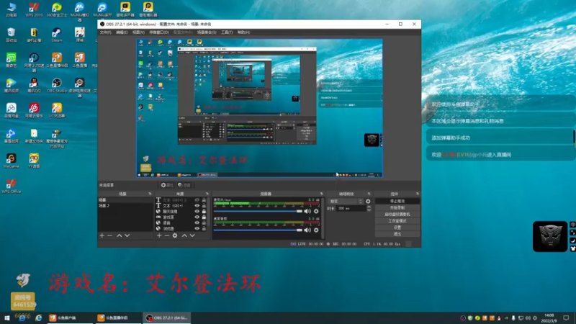Toggle lock on 聊天信息 source

(x=204, y=211)
